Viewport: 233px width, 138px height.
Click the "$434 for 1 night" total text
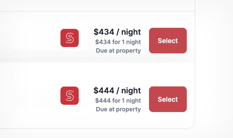[x=118, y=42]
